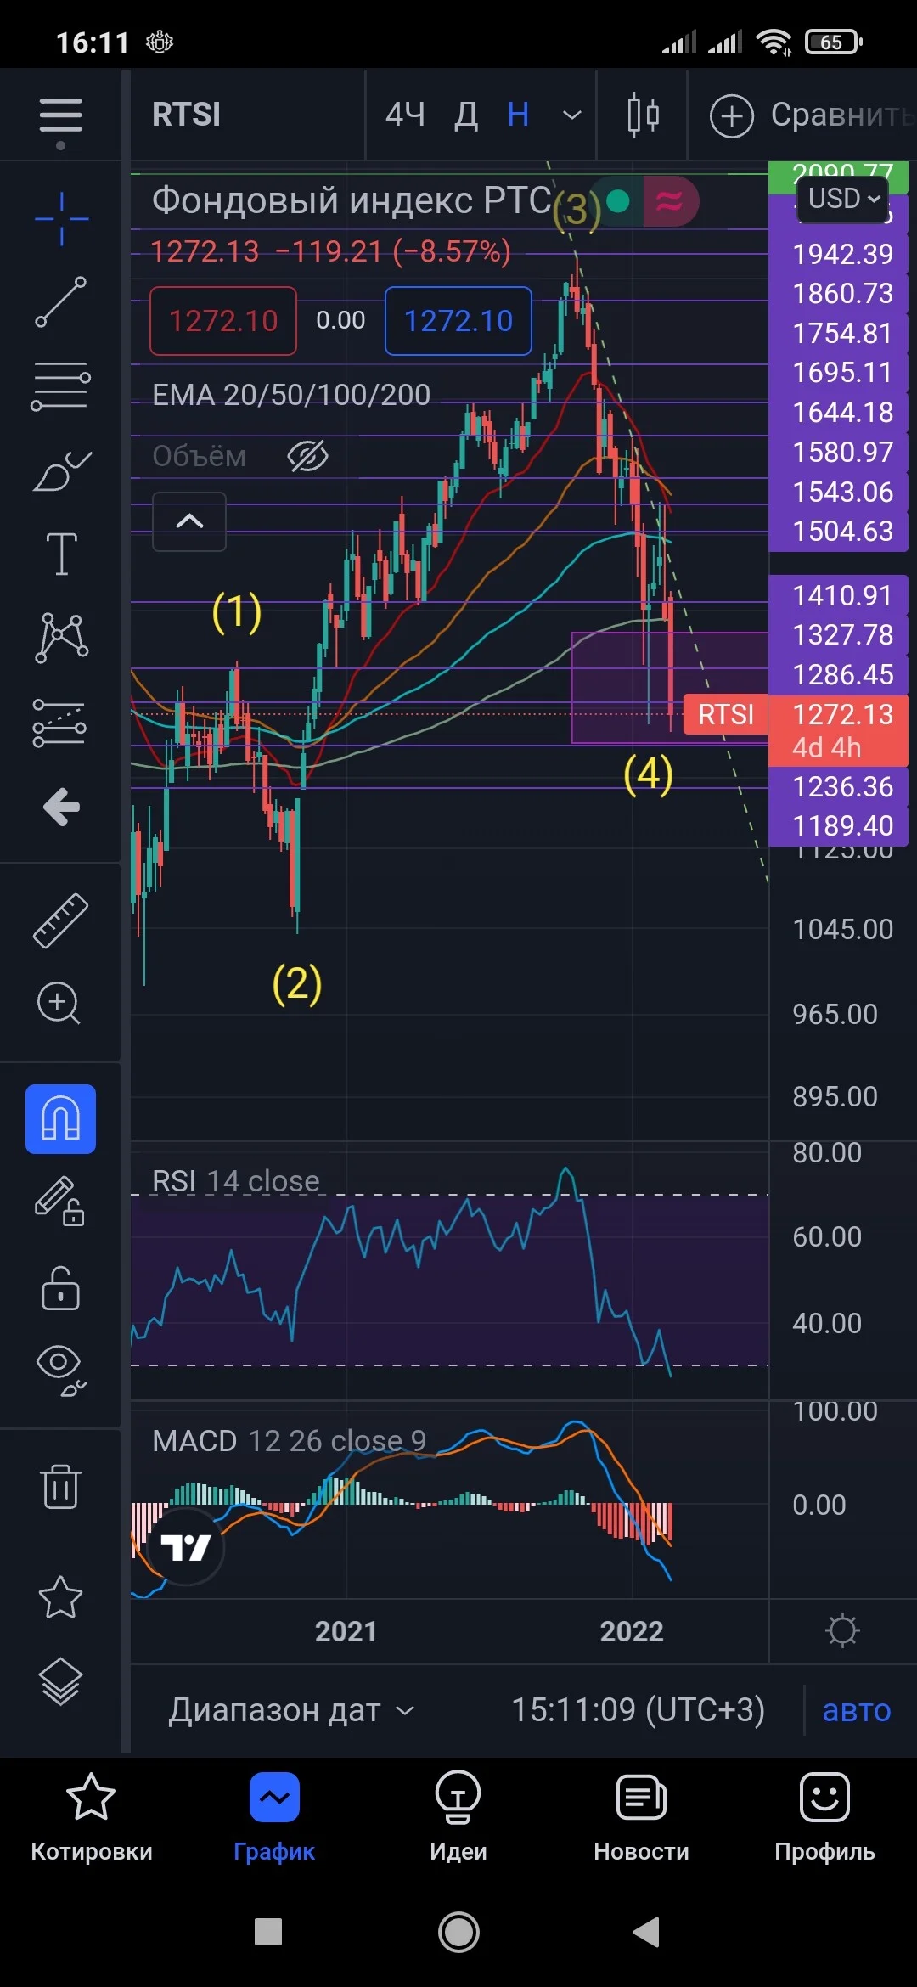917x1987 pixels.
Task: Collapse the indicator legend chevron
Action: 189,521
